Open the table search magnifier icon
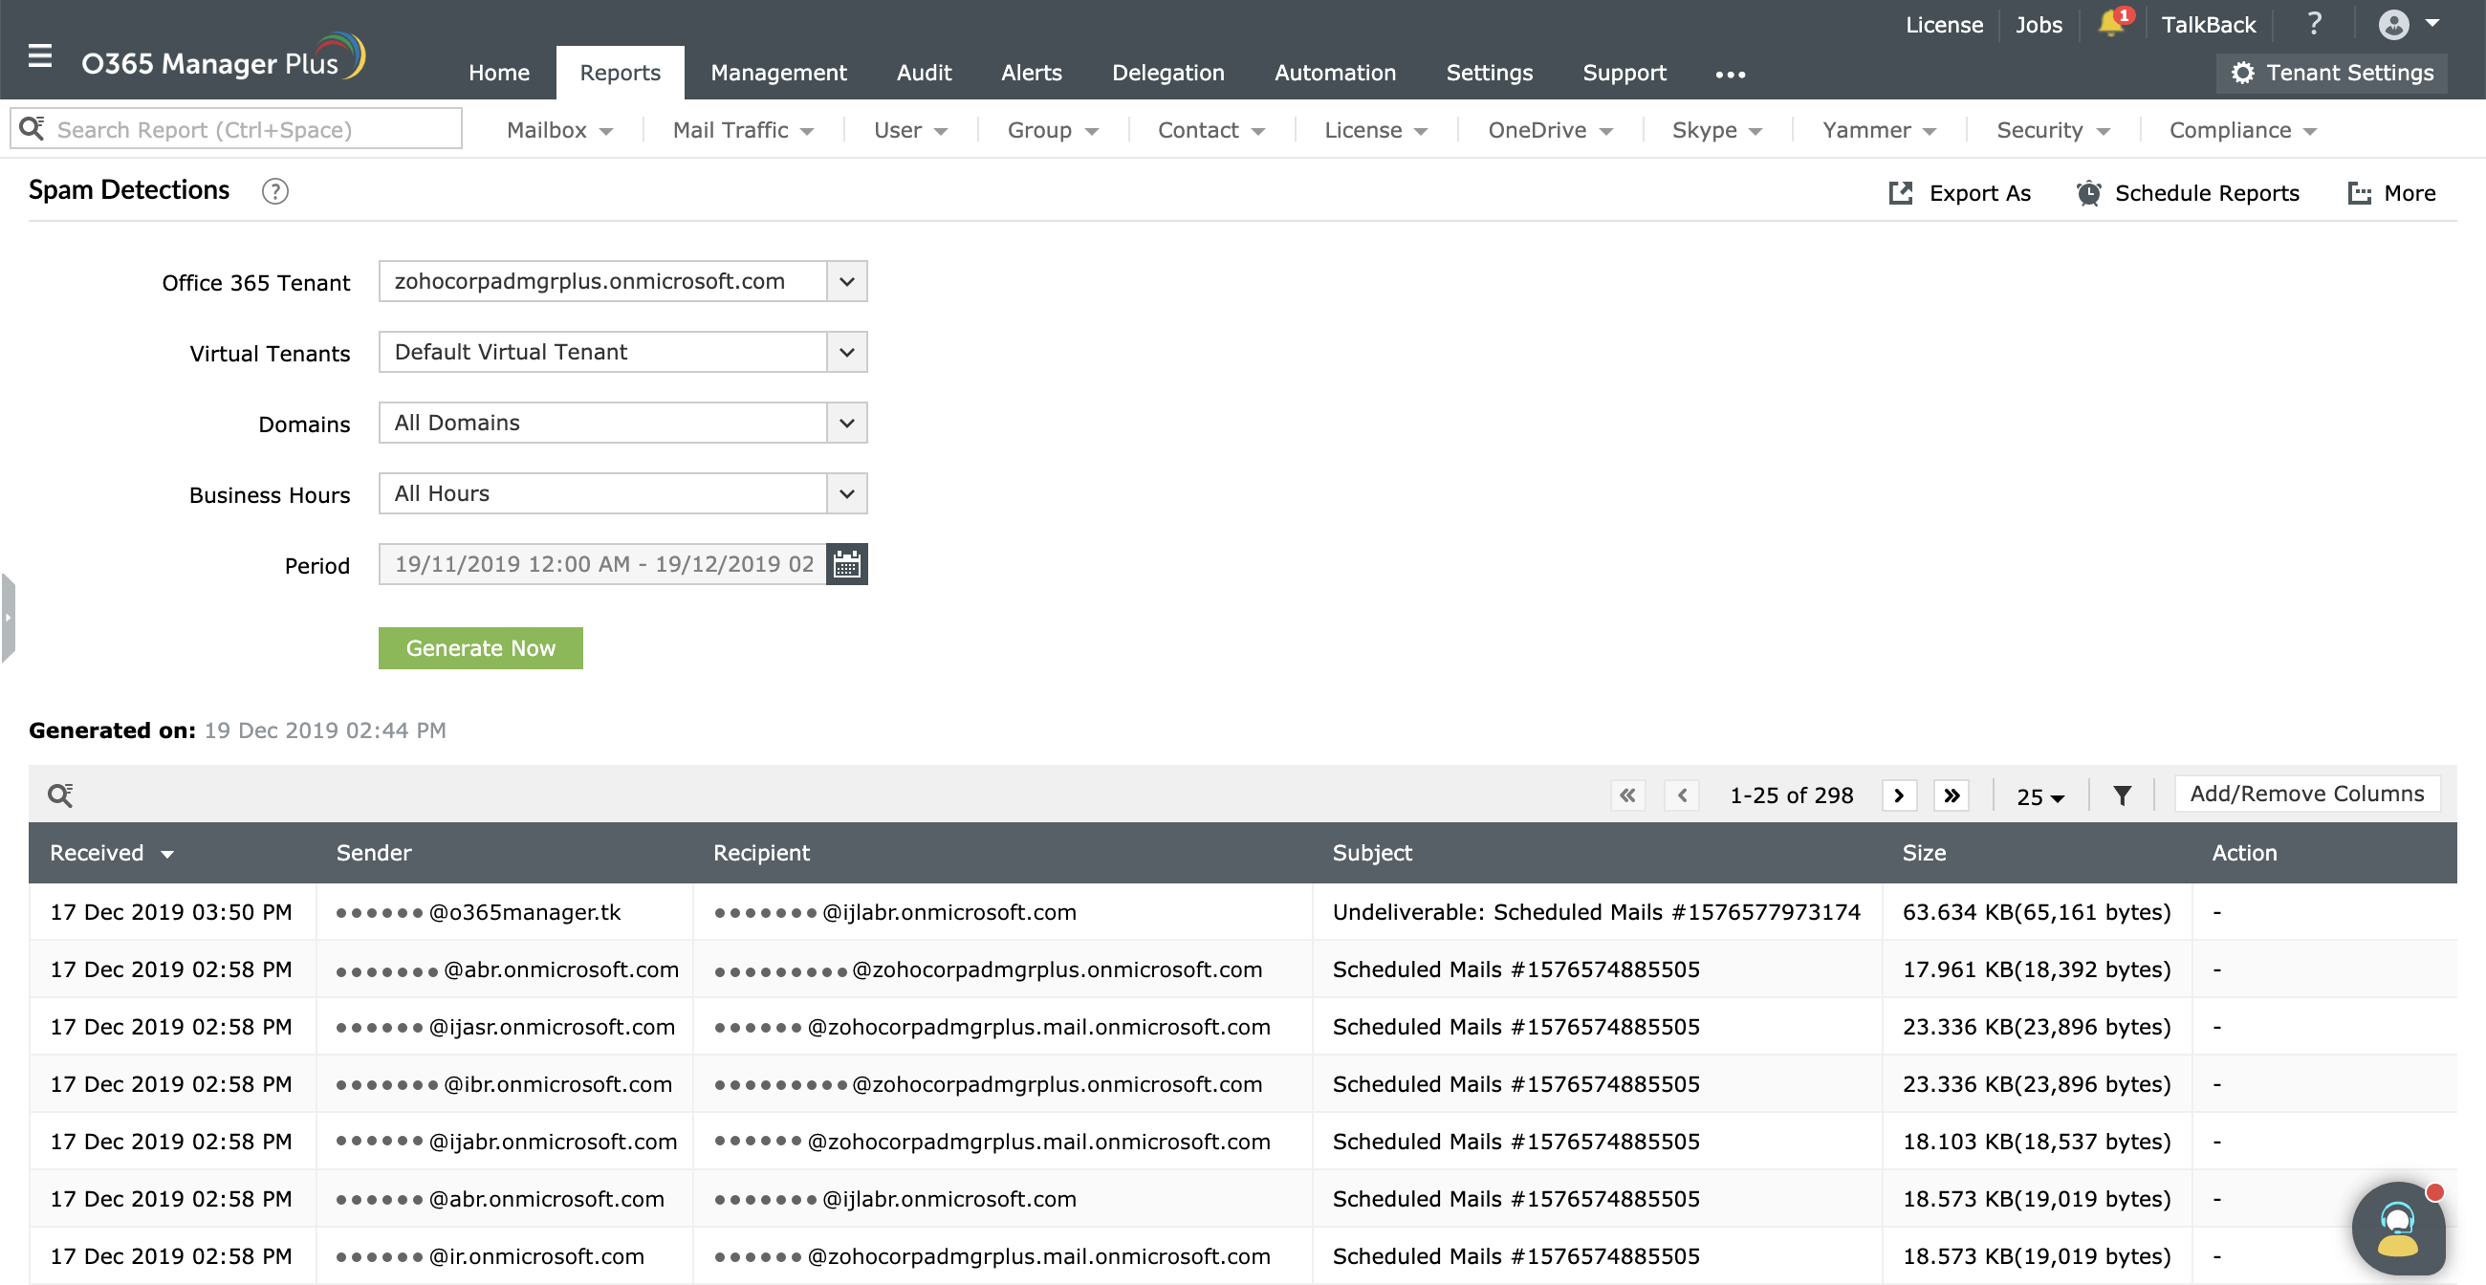Viewport: 2486px width, 1285px height. pos(60,795)
